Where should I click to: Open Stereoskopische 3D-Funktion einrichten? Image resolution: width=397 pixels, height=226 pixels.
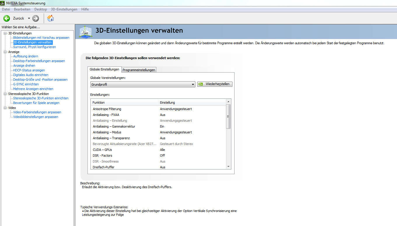41,98
